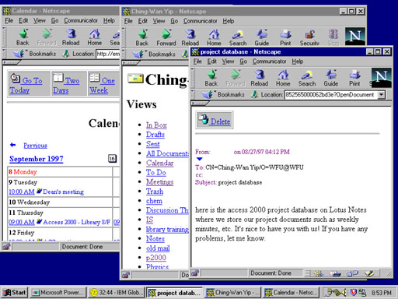This screenshot has height=299, width=398.
Task: Open Edit menu in project database window
Action: click(211, 62)
